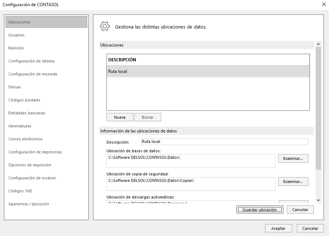Click the vertical scrollbar thumb

[318, 108]
